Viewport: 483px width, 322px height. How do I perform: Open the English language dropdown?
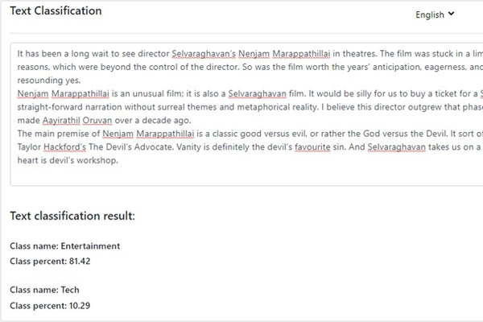tap(434, 14)
